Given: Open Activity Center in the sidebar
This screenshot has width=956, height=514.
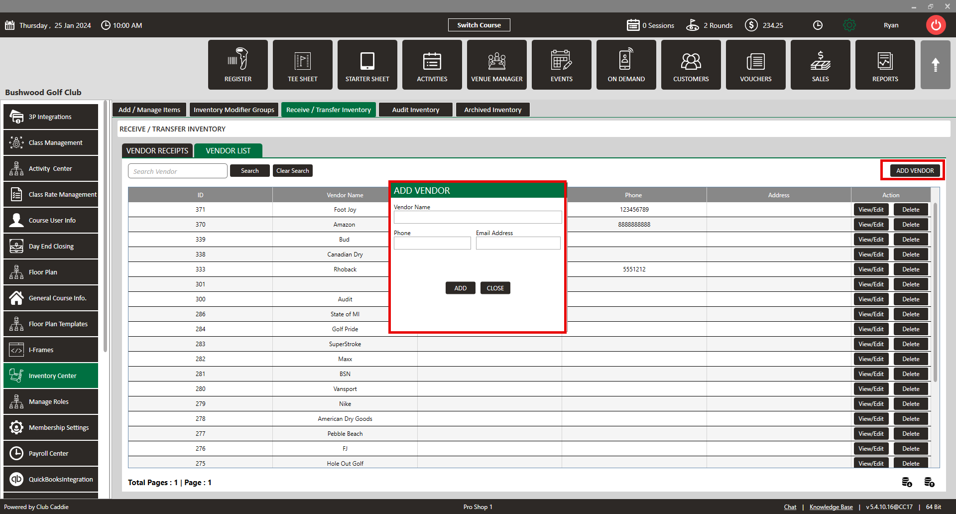Looking at the screenshot, I should pos(51,168).
